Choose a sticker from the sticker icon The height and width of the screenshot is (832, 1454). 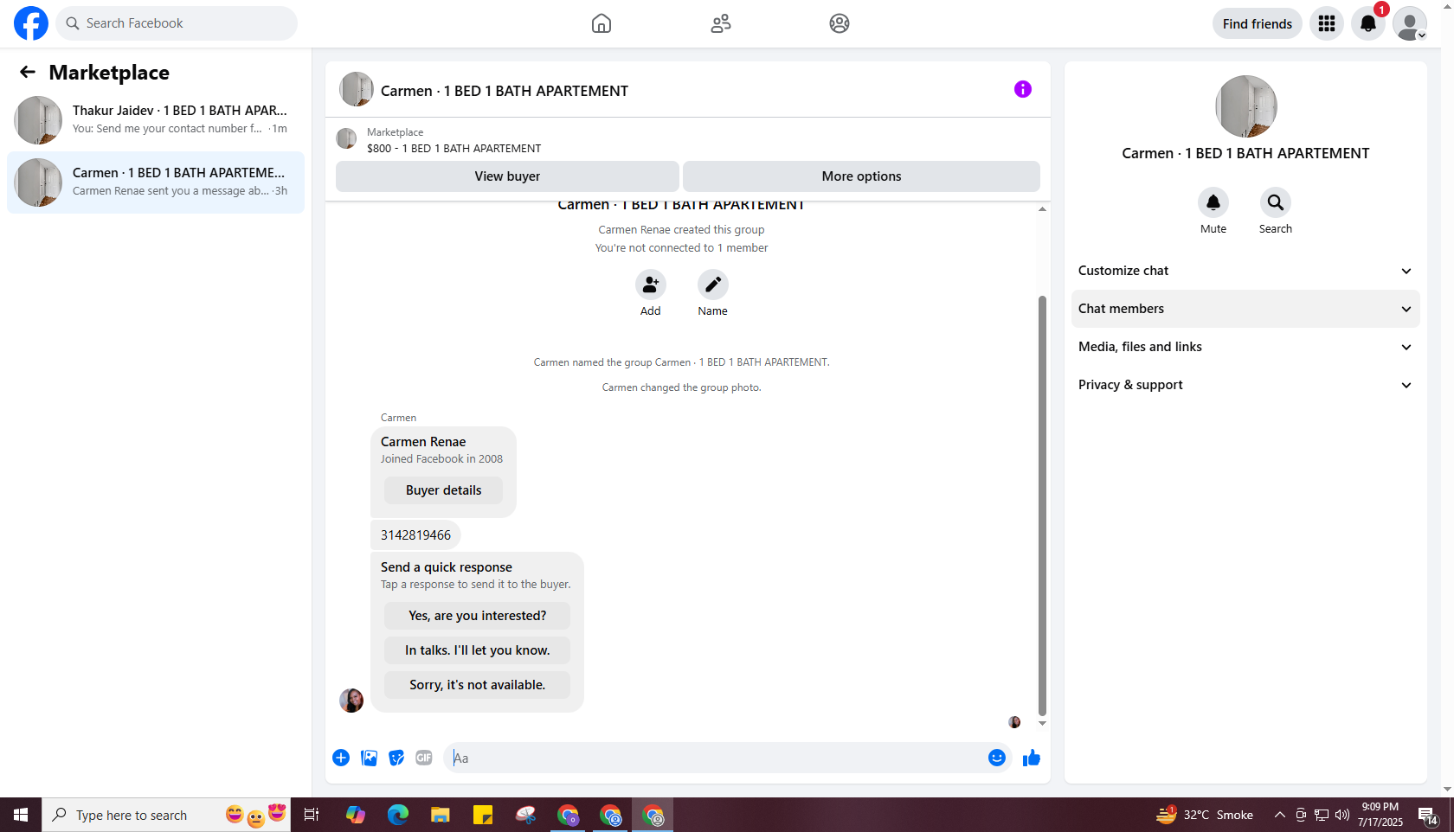(396, 758)
